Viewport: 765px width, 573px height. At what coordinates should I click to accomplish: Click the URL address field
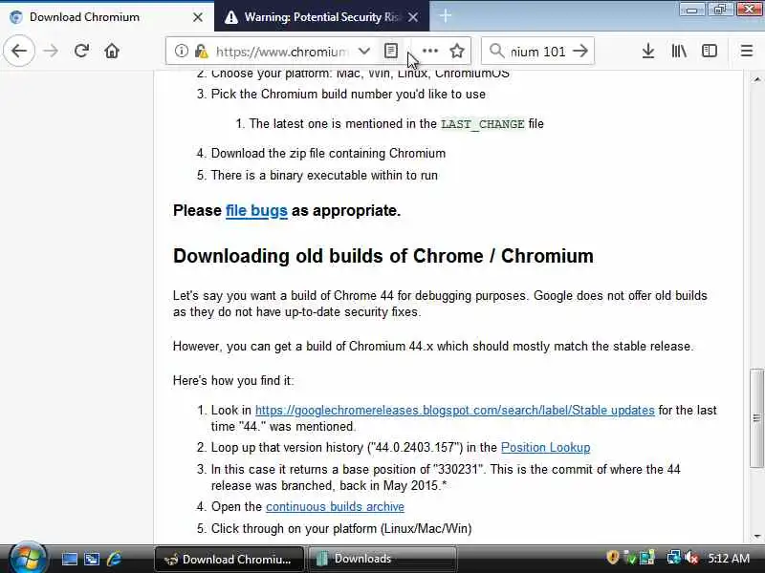[x=281, y=52]
